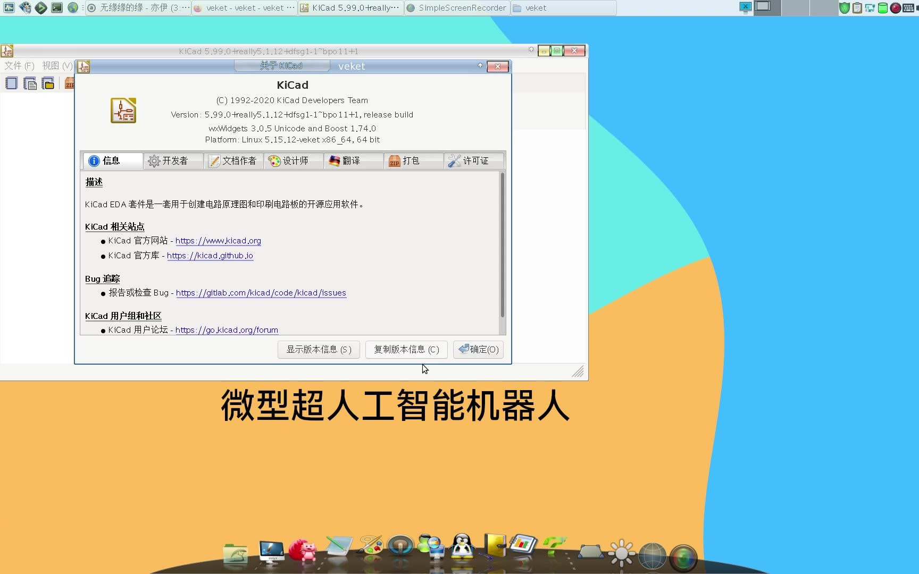Click the clipboard tray icon

(857, 8)
